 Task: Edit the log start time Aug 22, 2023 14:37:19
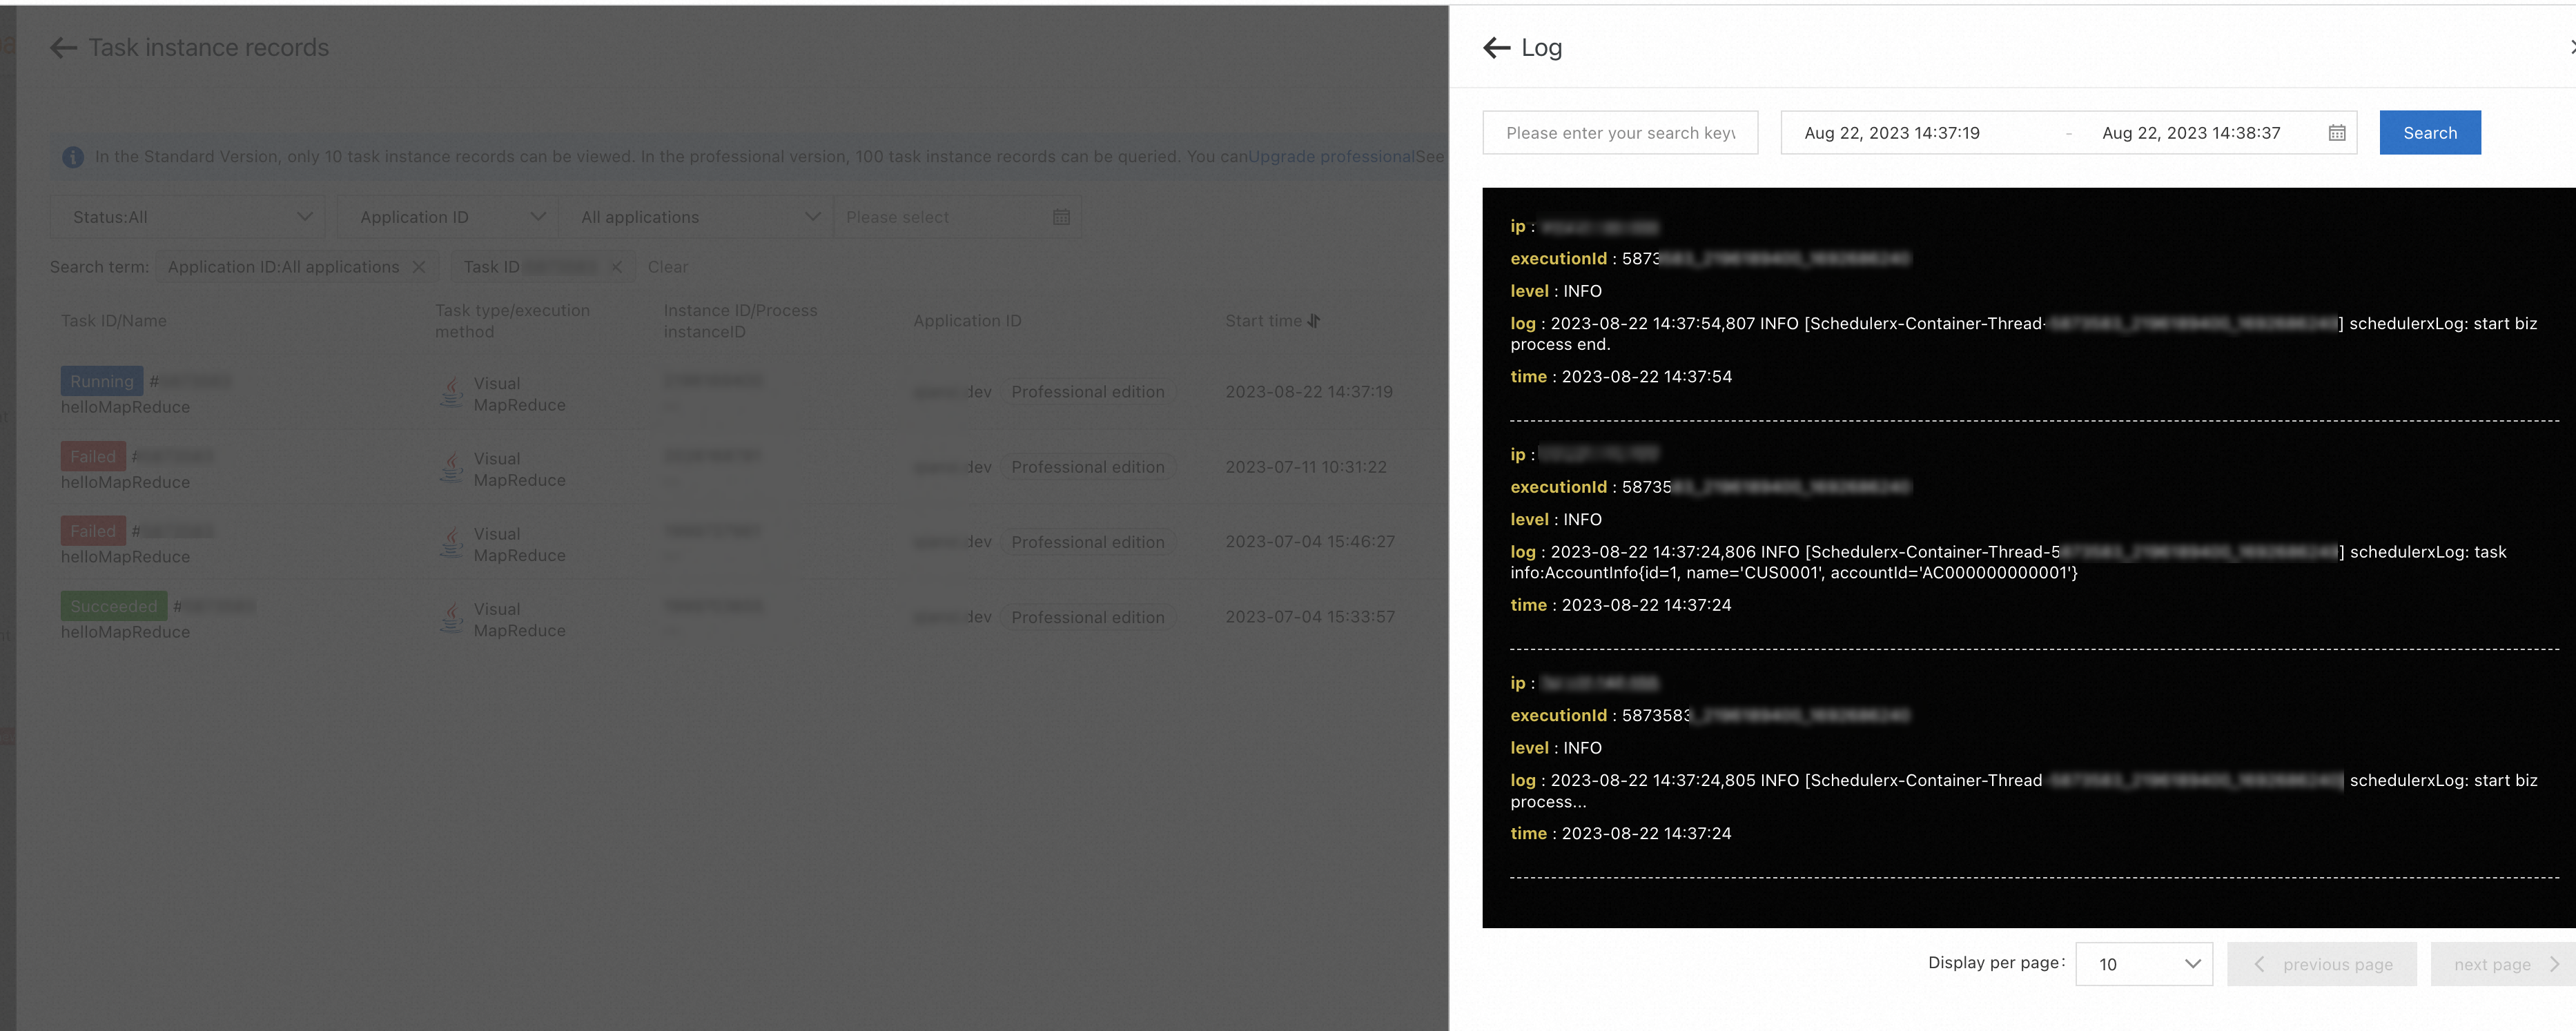point(1892,133)
